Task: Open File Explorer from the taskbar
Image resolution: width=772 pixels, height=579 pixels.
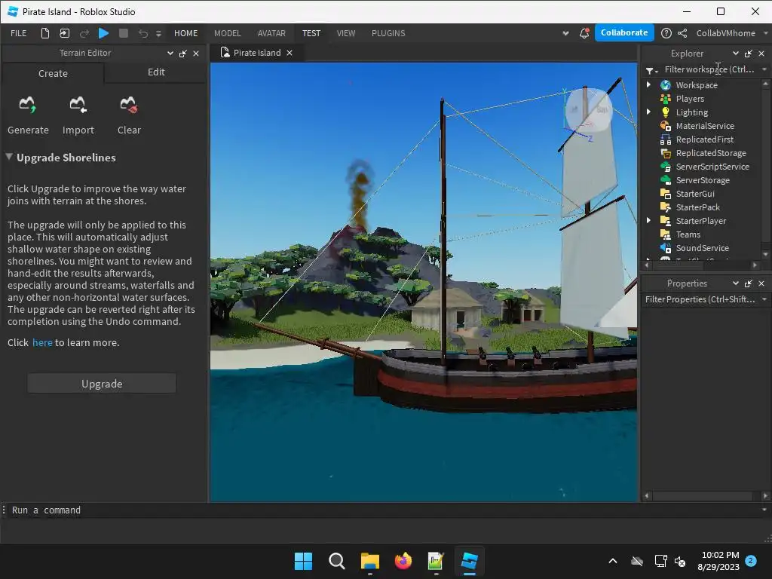Action: pos(369,561)
